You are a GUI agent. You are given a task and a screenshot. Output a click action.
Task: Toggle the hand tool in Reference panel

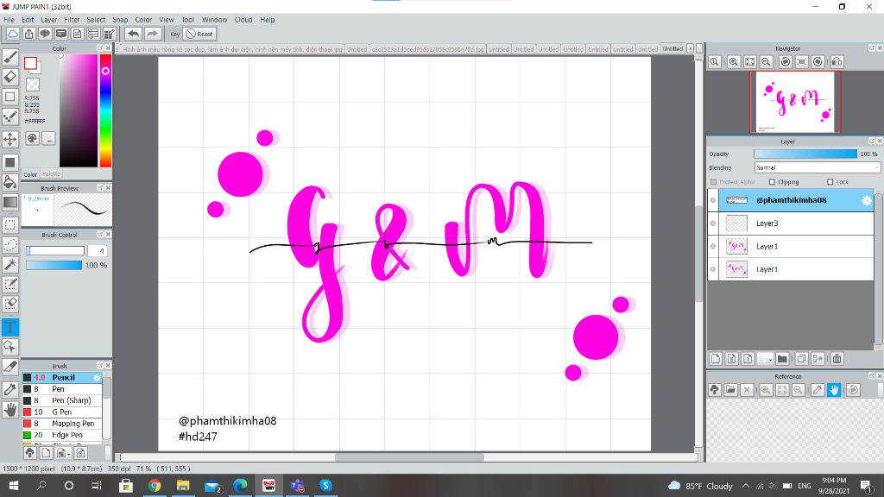[x=834, y=390]
